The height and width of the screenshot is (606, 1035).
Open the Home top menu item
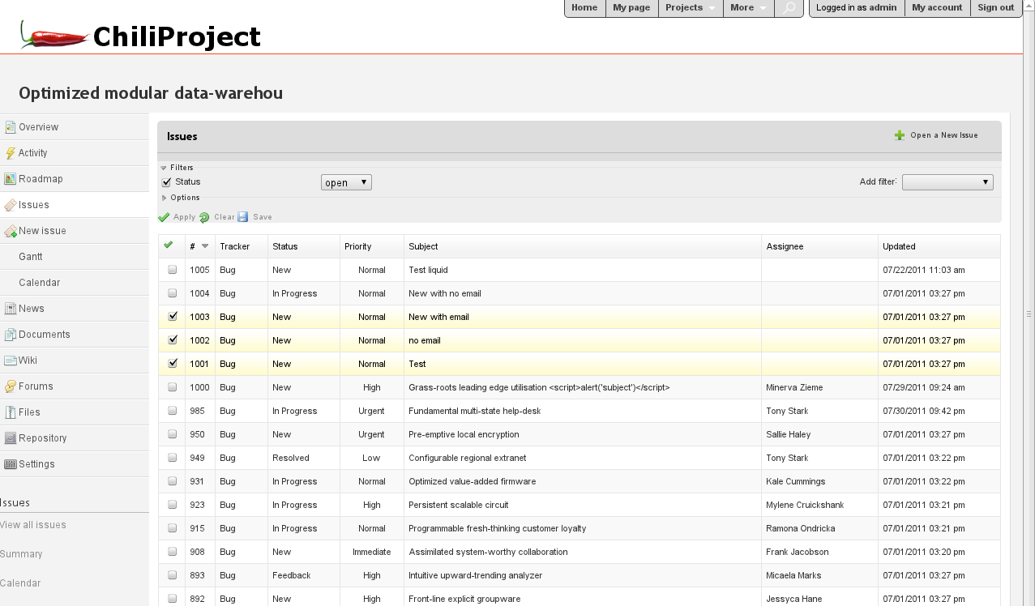pos(584,8)
